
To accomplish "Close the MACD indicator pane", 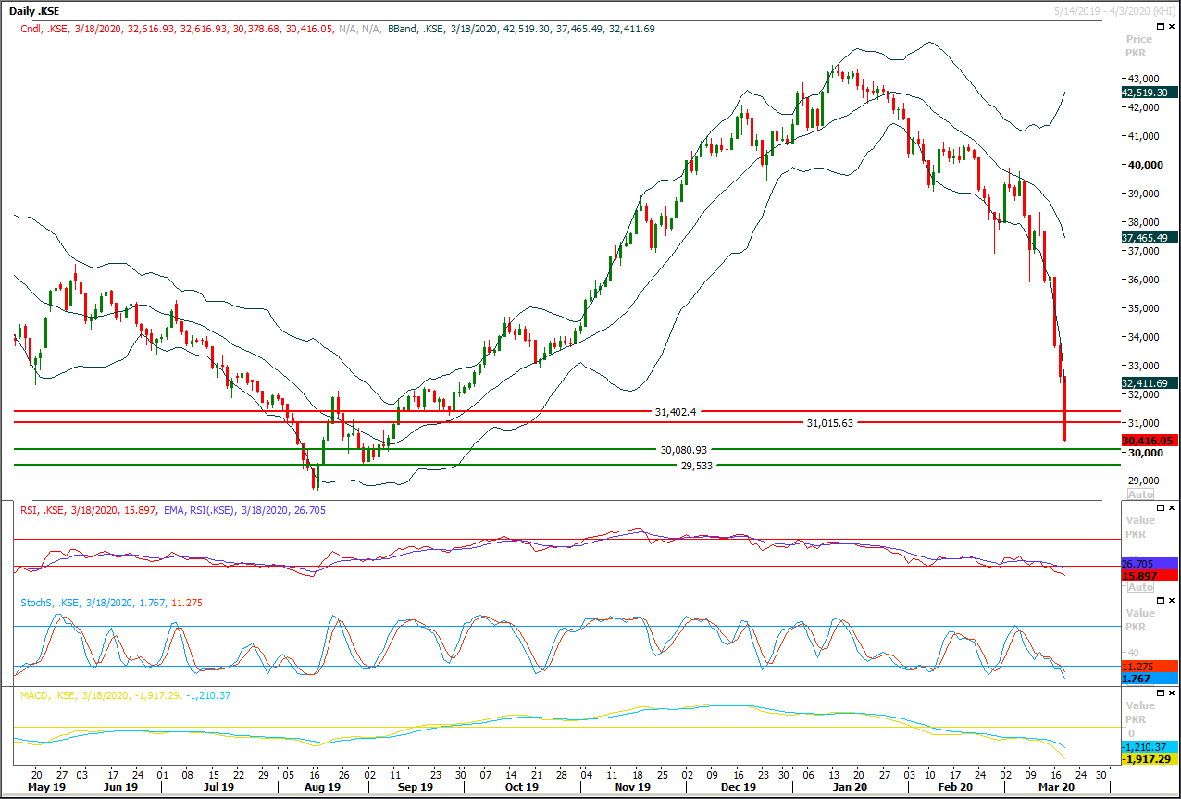I will click(1171, 693).
